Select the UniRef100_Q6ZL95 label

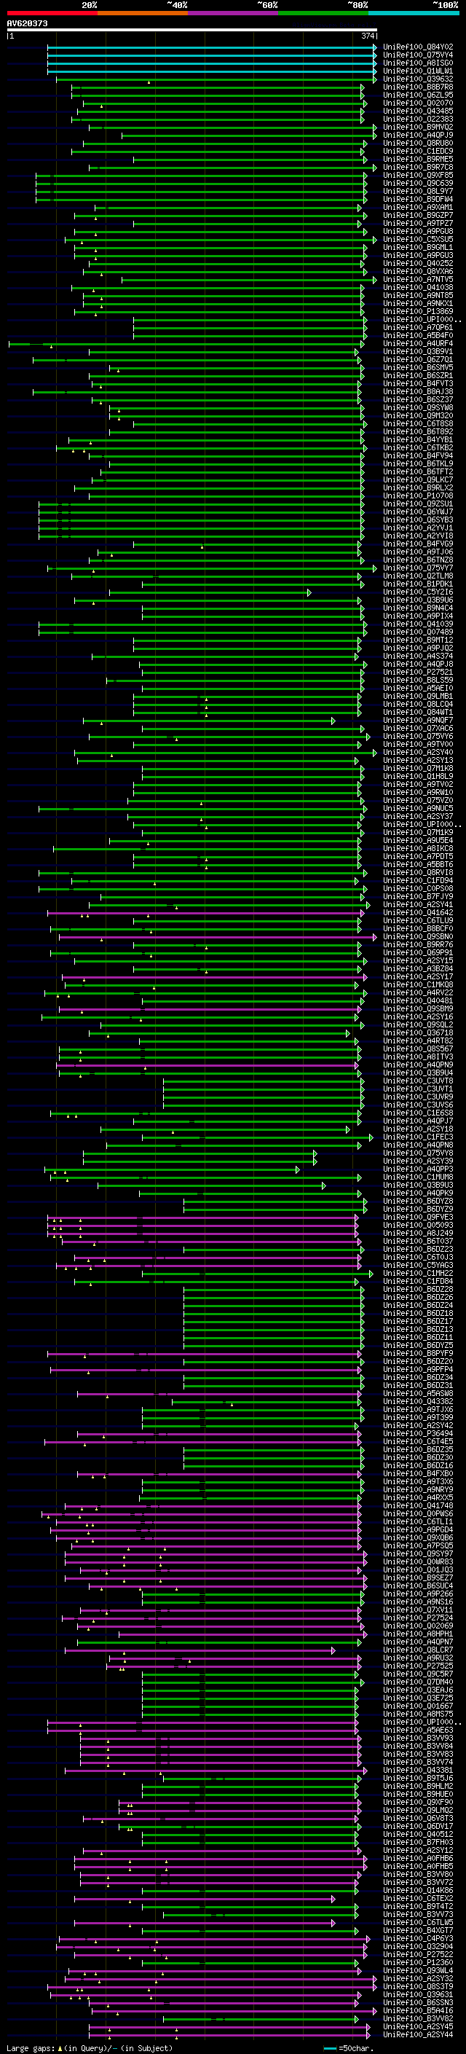point(418,95)
